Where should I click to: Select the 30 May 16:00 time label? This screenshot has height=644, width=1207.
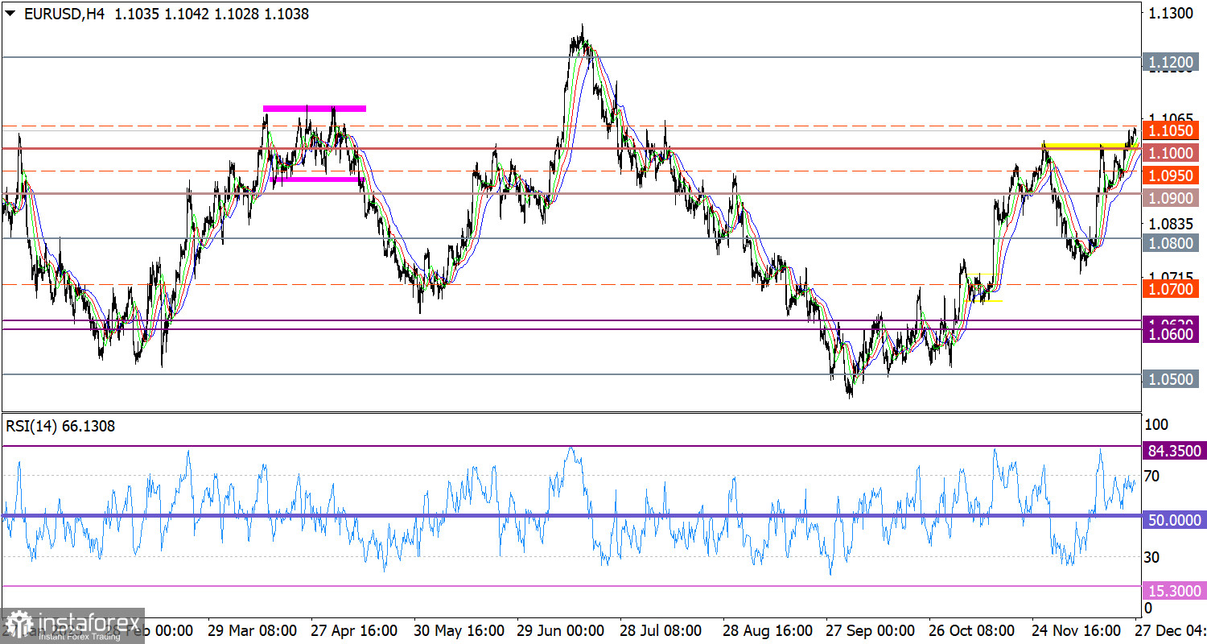pos(459,630)
